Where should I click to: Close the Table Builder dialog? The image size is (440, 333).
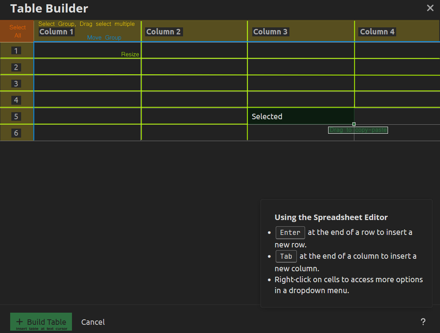(x=430, y=8)
